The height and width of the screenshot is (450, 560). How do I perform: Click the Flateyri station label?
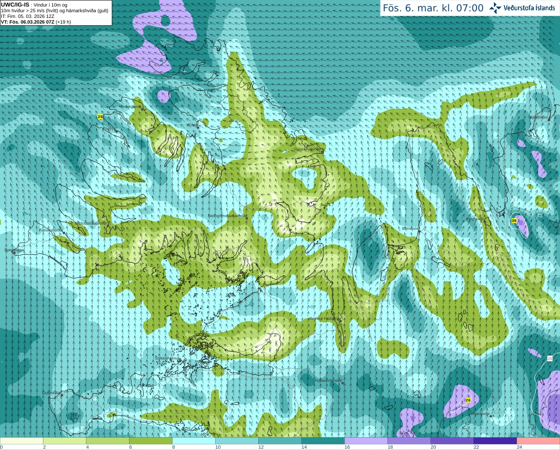click(109, 128)
